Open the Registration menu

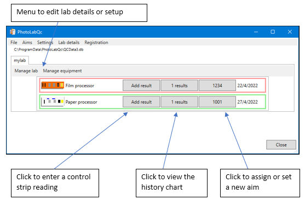coord(96,42)
